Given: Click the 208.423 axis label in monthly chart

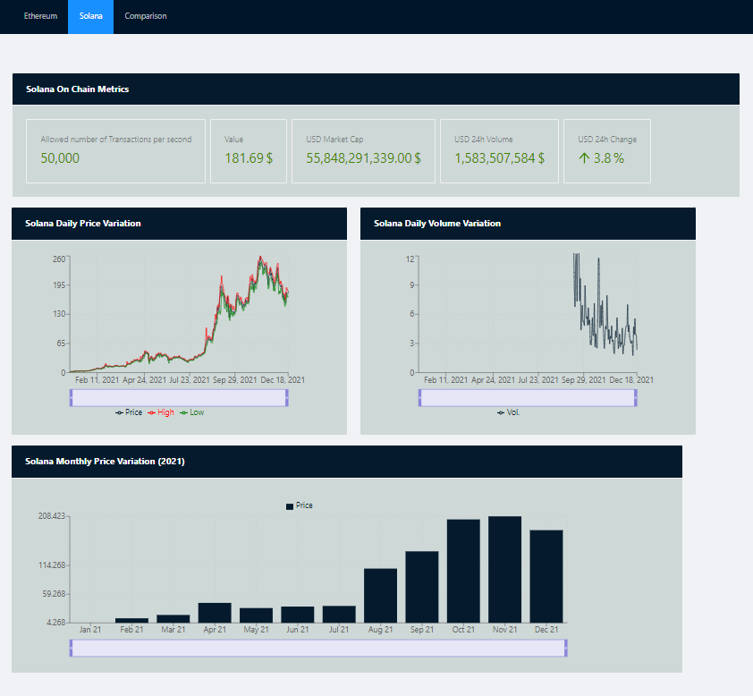Looking at the screenshot, I should pyautogui.click(x=51, y=516).
